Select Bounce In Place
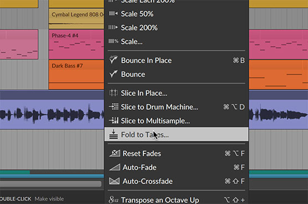This screenshot has height=204, width=308. [x=176, y=60]
